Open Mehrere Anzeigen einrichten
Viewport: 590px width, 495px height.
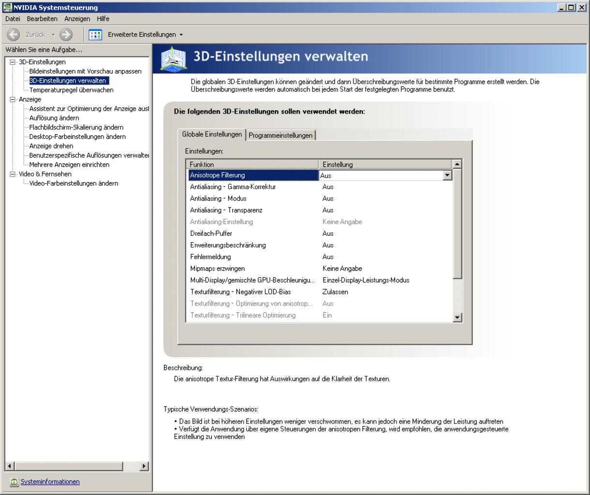[x=69, y=165]
